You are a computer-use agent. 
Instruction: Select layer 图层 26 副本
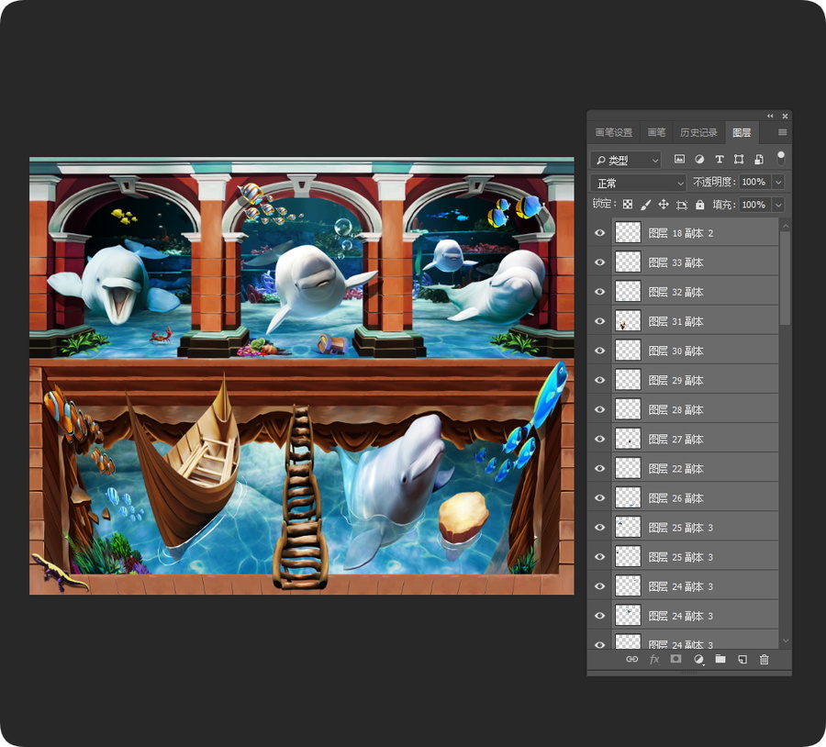click(x=695, y=498)
